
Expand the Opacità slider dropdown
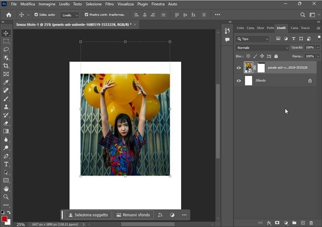tap(318, 48)
